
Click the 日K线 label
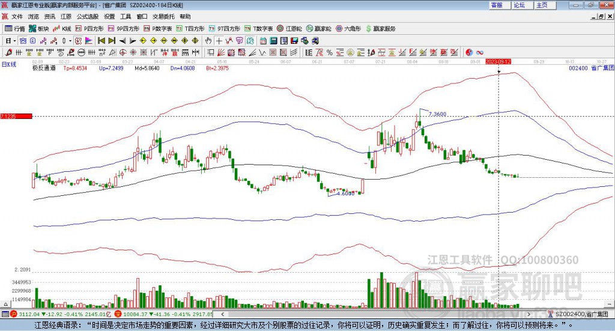pyautogui.click(x=9, y=64)
